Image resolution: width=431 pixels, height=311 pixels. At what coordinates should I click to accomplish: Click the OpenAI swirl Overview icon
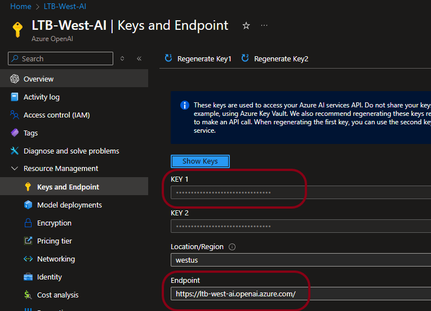tap(15, 79)
